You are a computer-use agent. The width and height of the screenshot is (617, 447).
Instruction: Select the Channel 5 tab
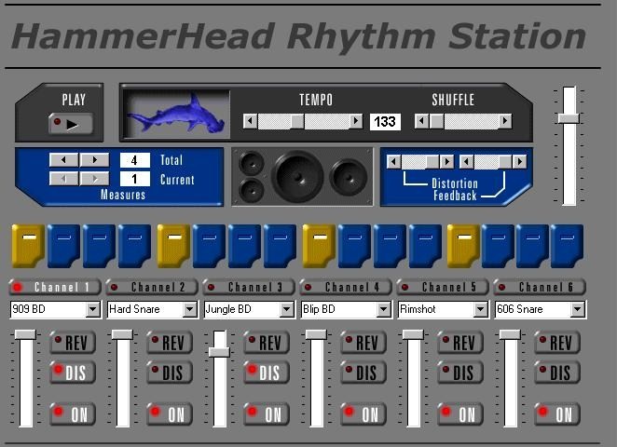(x=443, y=287)
